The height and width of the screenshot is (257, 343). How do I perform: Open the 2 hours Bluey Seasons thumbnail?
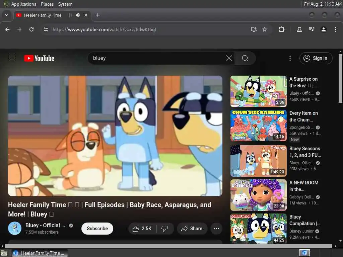coord(258,161)
